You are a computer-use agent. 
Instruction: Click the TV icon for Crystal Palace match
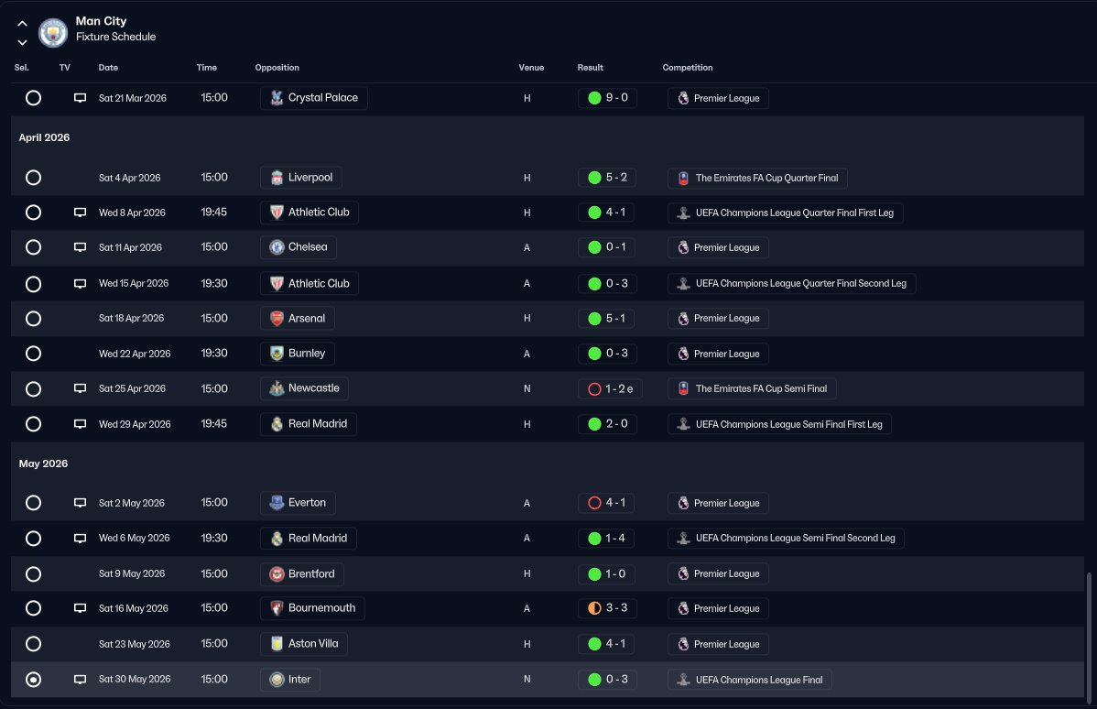(x=80, y=98)
